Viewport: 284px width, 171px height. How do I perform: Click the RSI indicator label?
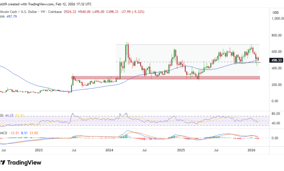coord(2,115)
